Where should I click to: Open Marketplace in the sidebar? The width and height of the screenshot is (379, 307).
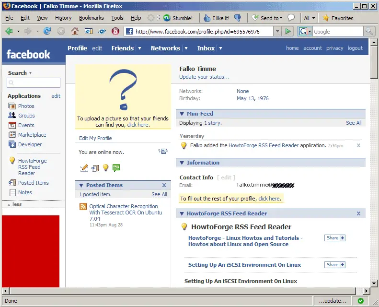click(x=32, y=135)
